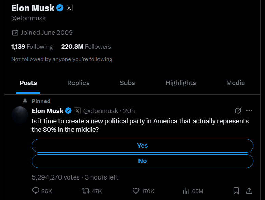Open the Subs tab

pyautogui.click(x=127, y=83)
